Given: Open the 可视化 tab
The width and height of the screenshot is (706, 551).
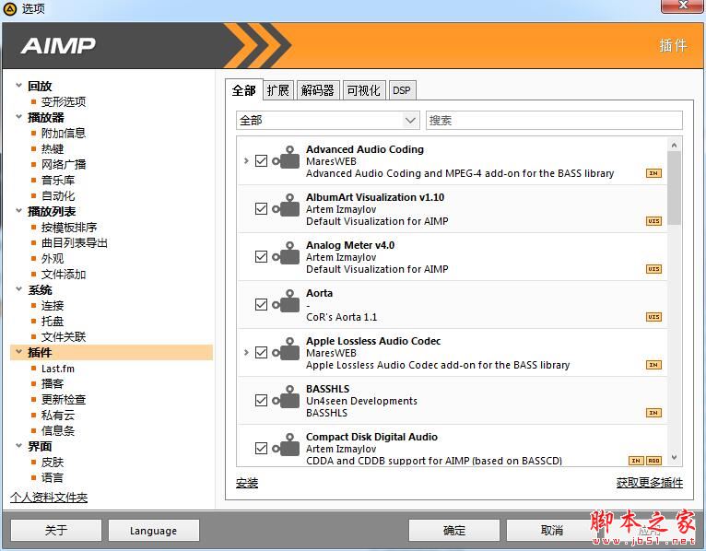Looking at the screenshot, I should [364, 90].
